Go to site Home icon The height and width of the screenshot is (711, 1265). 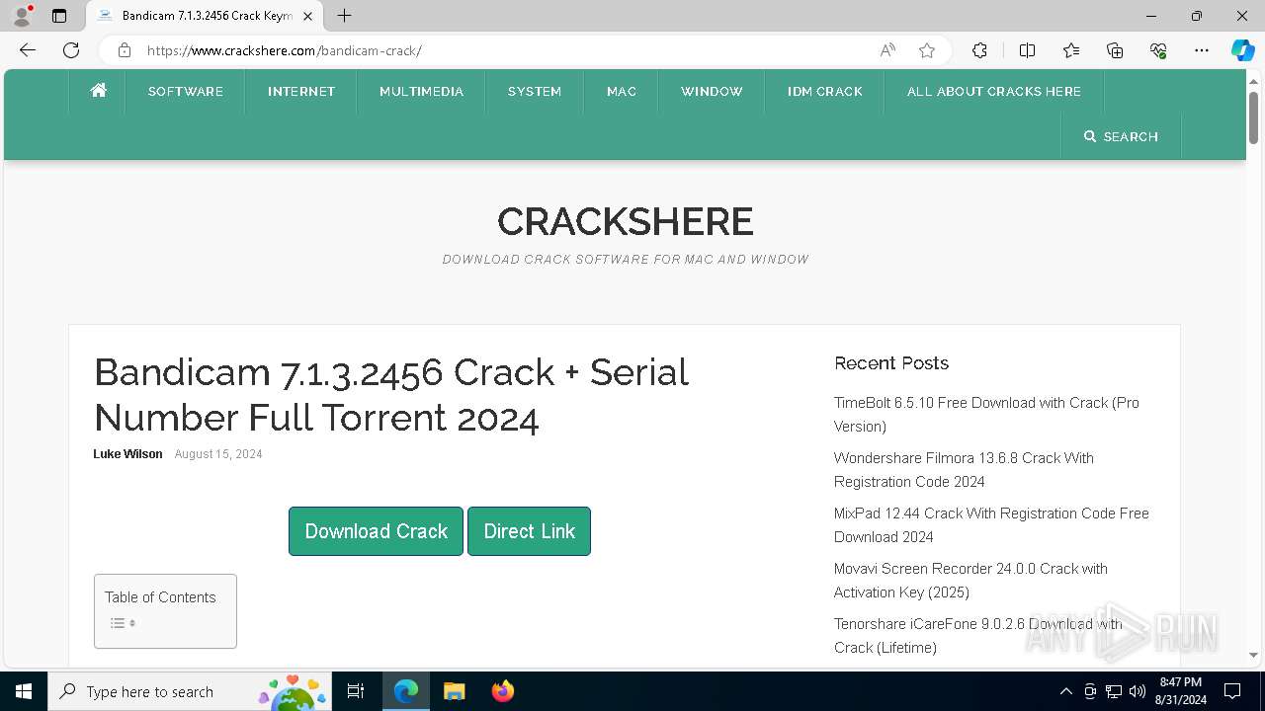pyautogui.click(x=98, y=91)
